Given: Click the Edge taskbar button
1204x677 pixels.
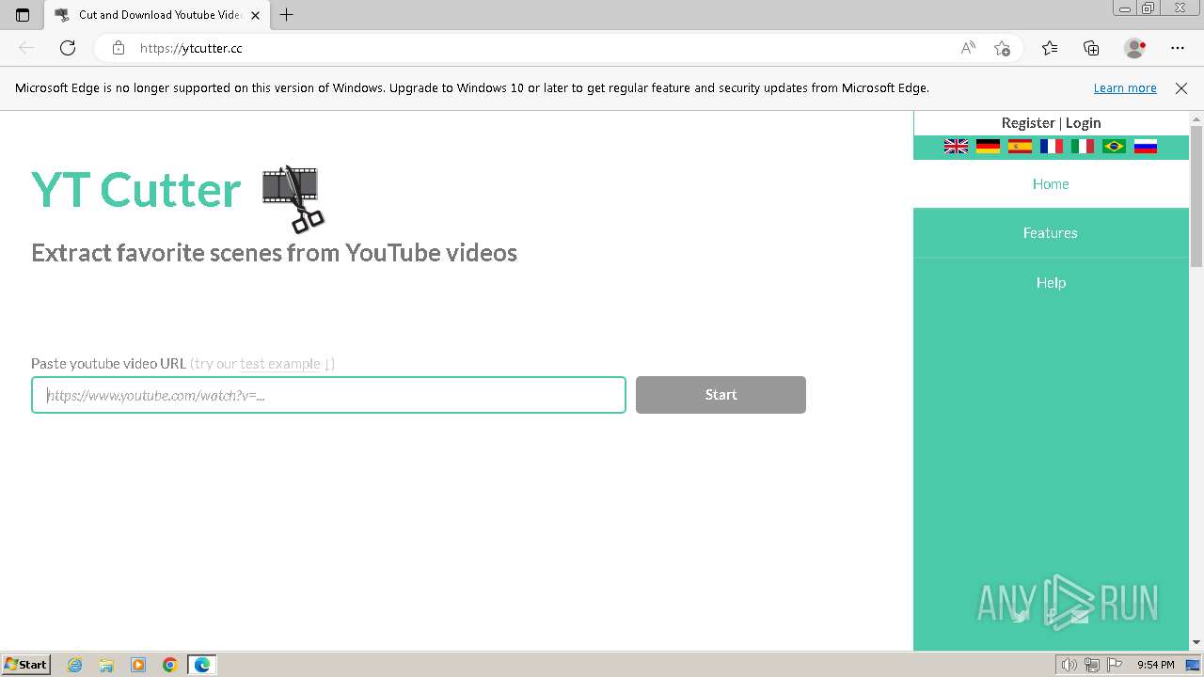Looking at the screenshot, I should coord(202,665).
